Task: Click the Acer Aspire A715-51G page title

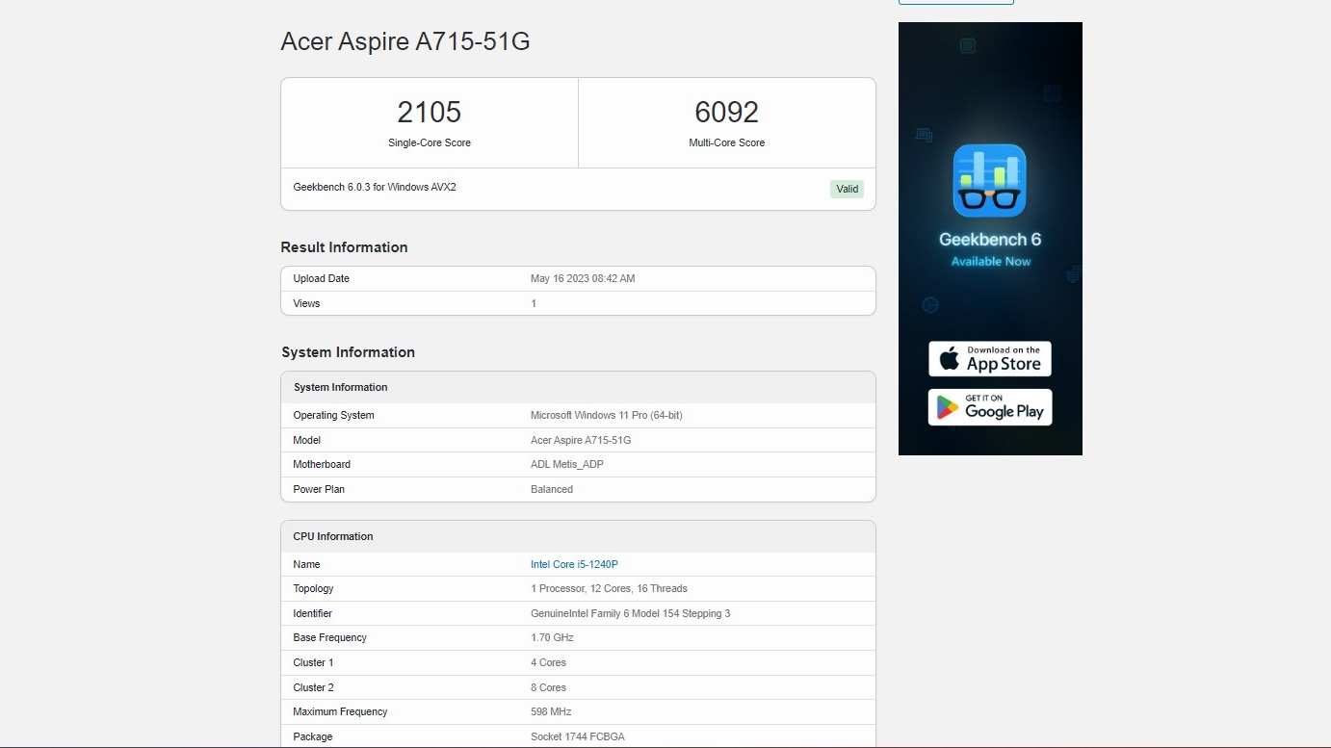Action: click(x=405, y=41)
